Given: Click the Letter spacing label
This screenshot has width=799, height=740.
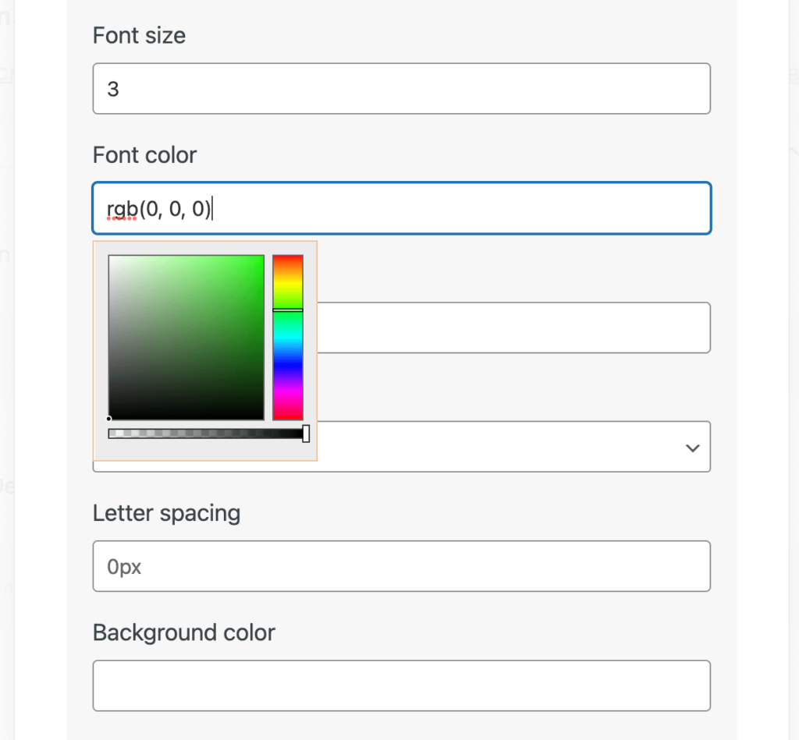Looking at the screenshot, I should (166, 513).
